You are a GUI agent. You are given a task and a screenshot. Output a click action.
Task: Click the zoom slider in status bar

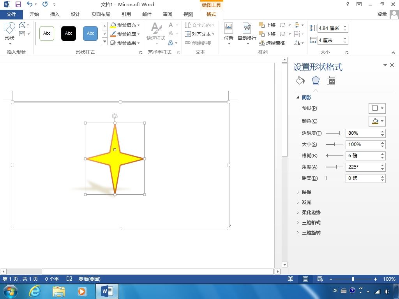[353, 279]
